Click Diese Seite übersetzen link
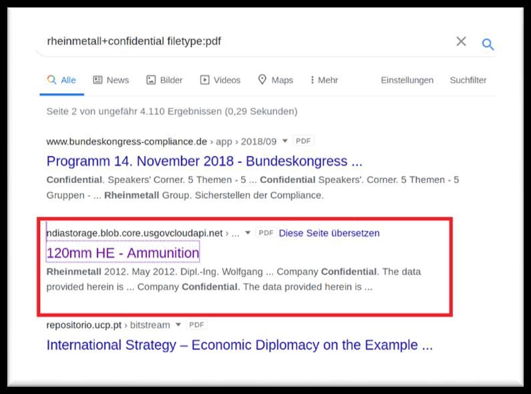 click(329, 233)
